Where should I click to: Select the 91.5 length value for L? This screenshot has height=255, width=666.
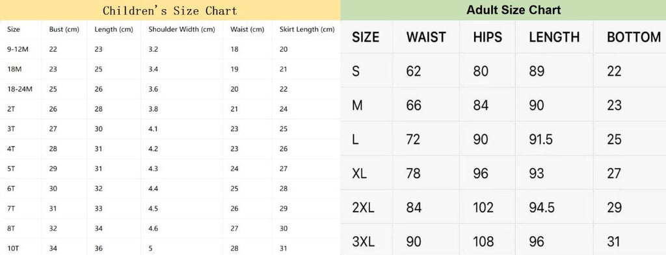click(540, 140)
